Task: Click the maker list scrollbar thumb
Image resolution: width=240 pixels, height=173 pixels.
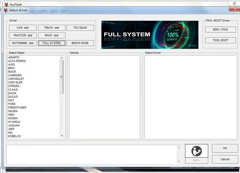Action: (x=62, y=77)
